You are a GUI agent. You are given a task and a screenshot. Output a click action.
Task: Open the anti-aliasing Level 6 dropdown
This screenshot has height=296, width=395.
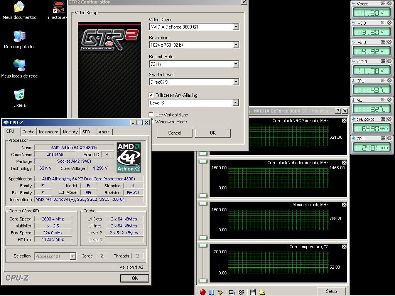[x=236, y=103]
